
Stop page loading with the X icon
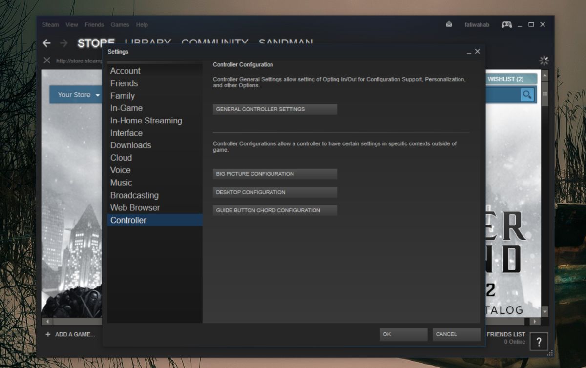point(47,61)
